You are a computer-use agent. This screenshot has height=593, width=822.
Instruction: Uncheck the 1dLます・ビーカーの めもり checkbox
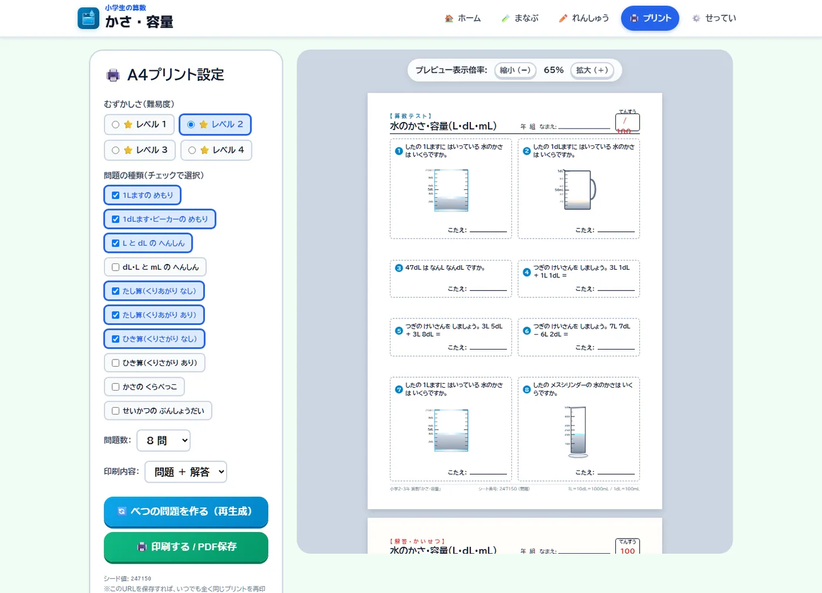[116, 219]
